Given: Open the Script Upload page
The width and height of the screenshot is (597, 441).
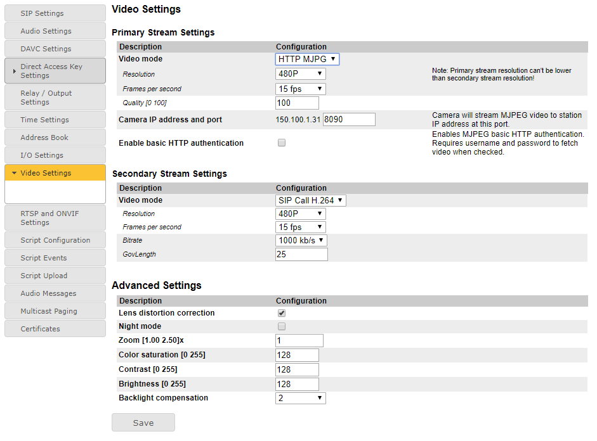Looking at the screenshot, I should click(x=55, y=276).
